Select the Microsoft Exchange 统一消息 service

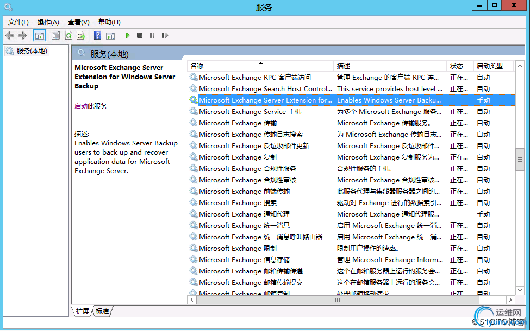click(351, 226)
